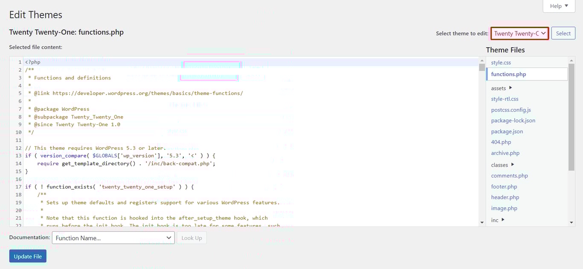Open the Help menu
The image size is (583, 269).
(558, 6)
